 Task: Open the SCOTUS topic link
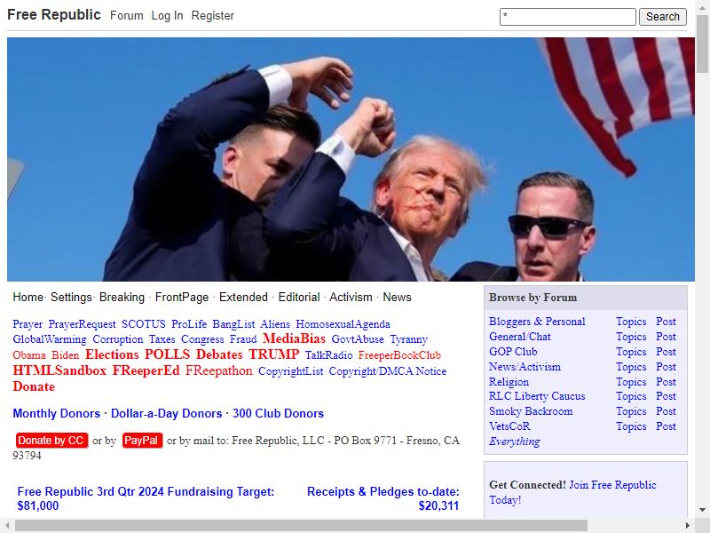(144, 324)
